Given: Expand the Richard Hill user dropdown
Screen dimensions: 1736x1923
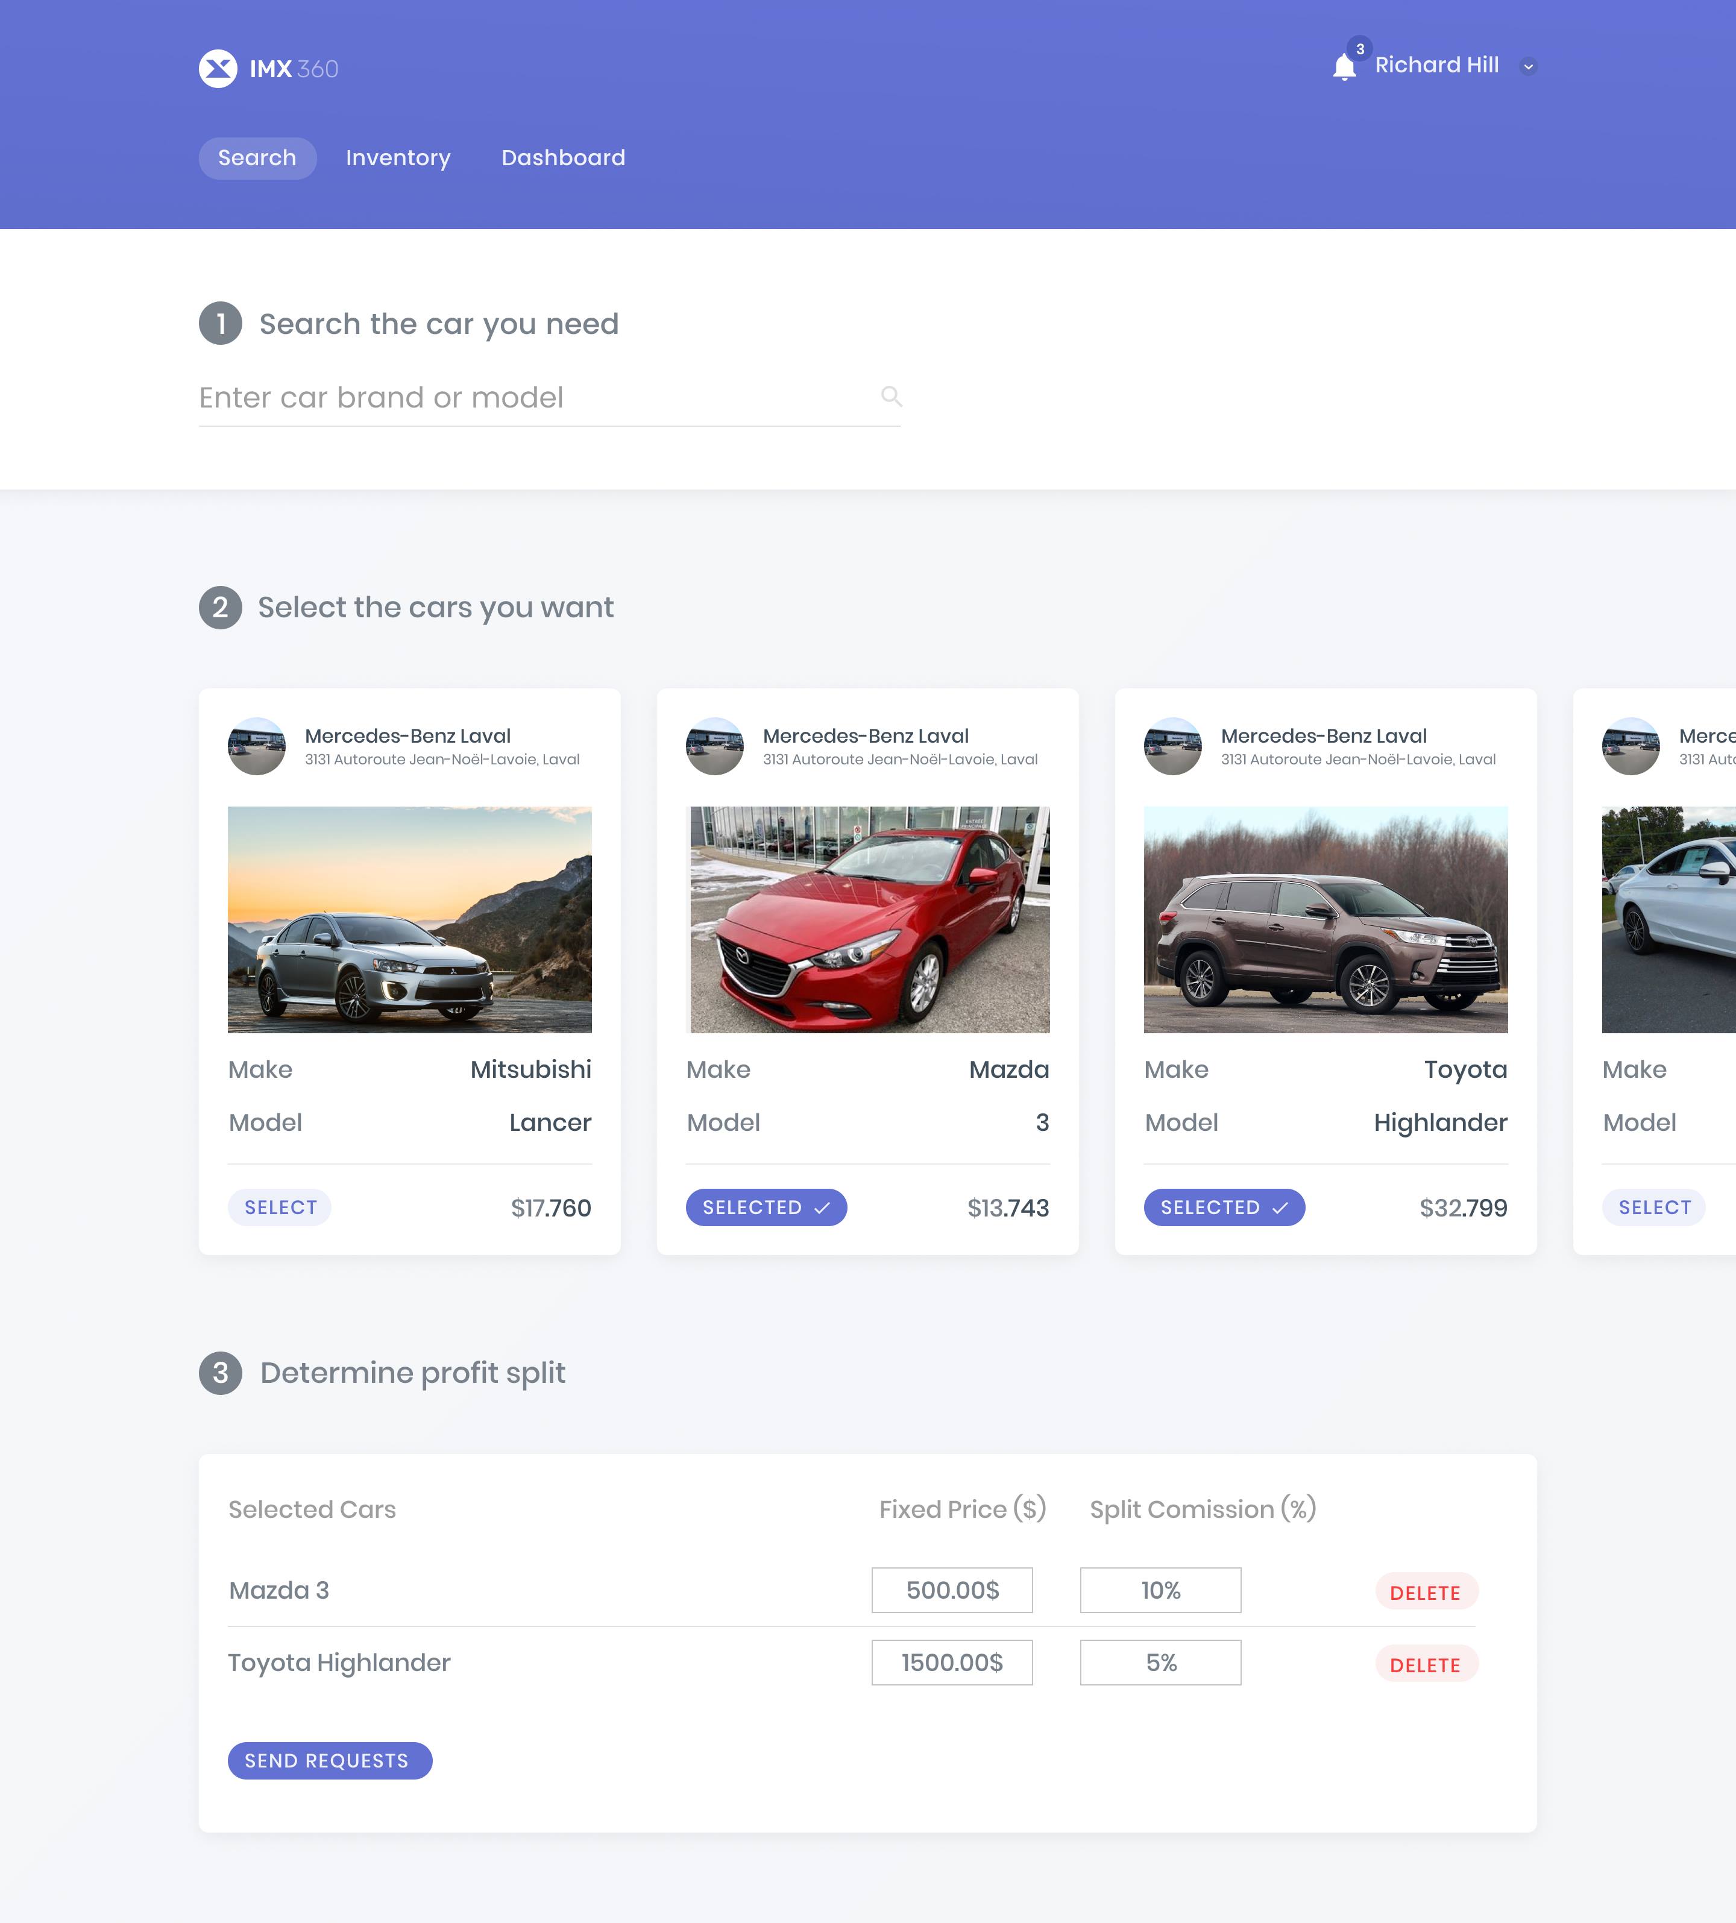Looking at the screenshot, I should [1528, 67].
